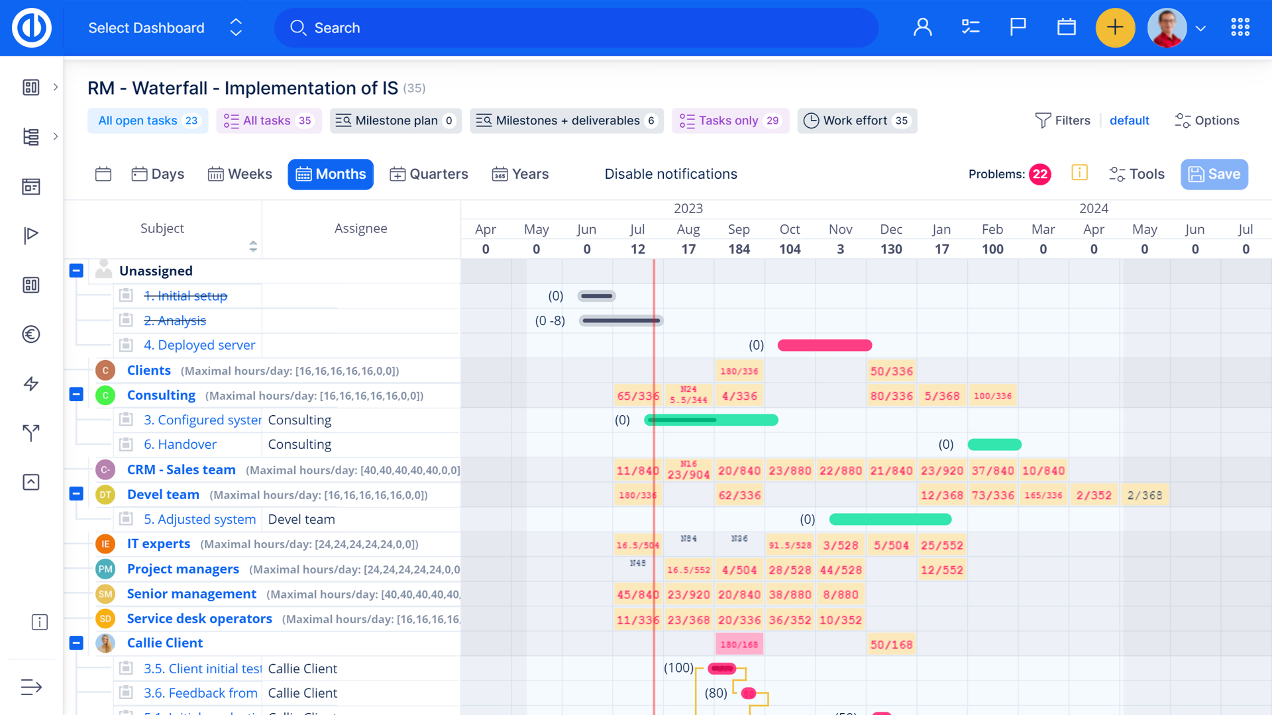This screenshot has width=1272, height=715.
Task: Open the yellow plus quick-add button
Action: pyautogui.click(x=1115, y=28)
